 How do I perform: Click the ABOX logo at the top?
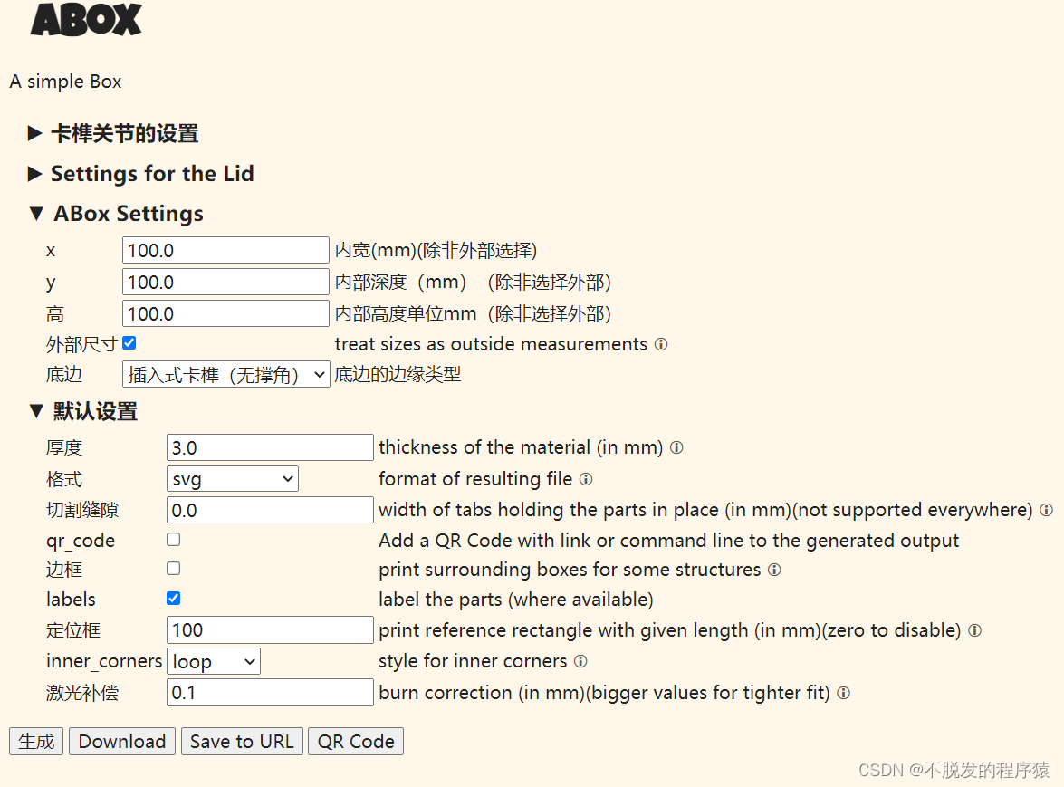click(x=86, y=21)
